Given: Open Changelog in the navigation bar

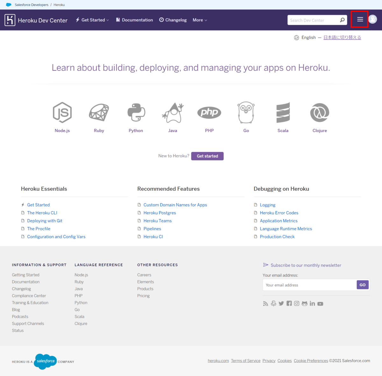Looking at the screenshot, I should [173, 20].
